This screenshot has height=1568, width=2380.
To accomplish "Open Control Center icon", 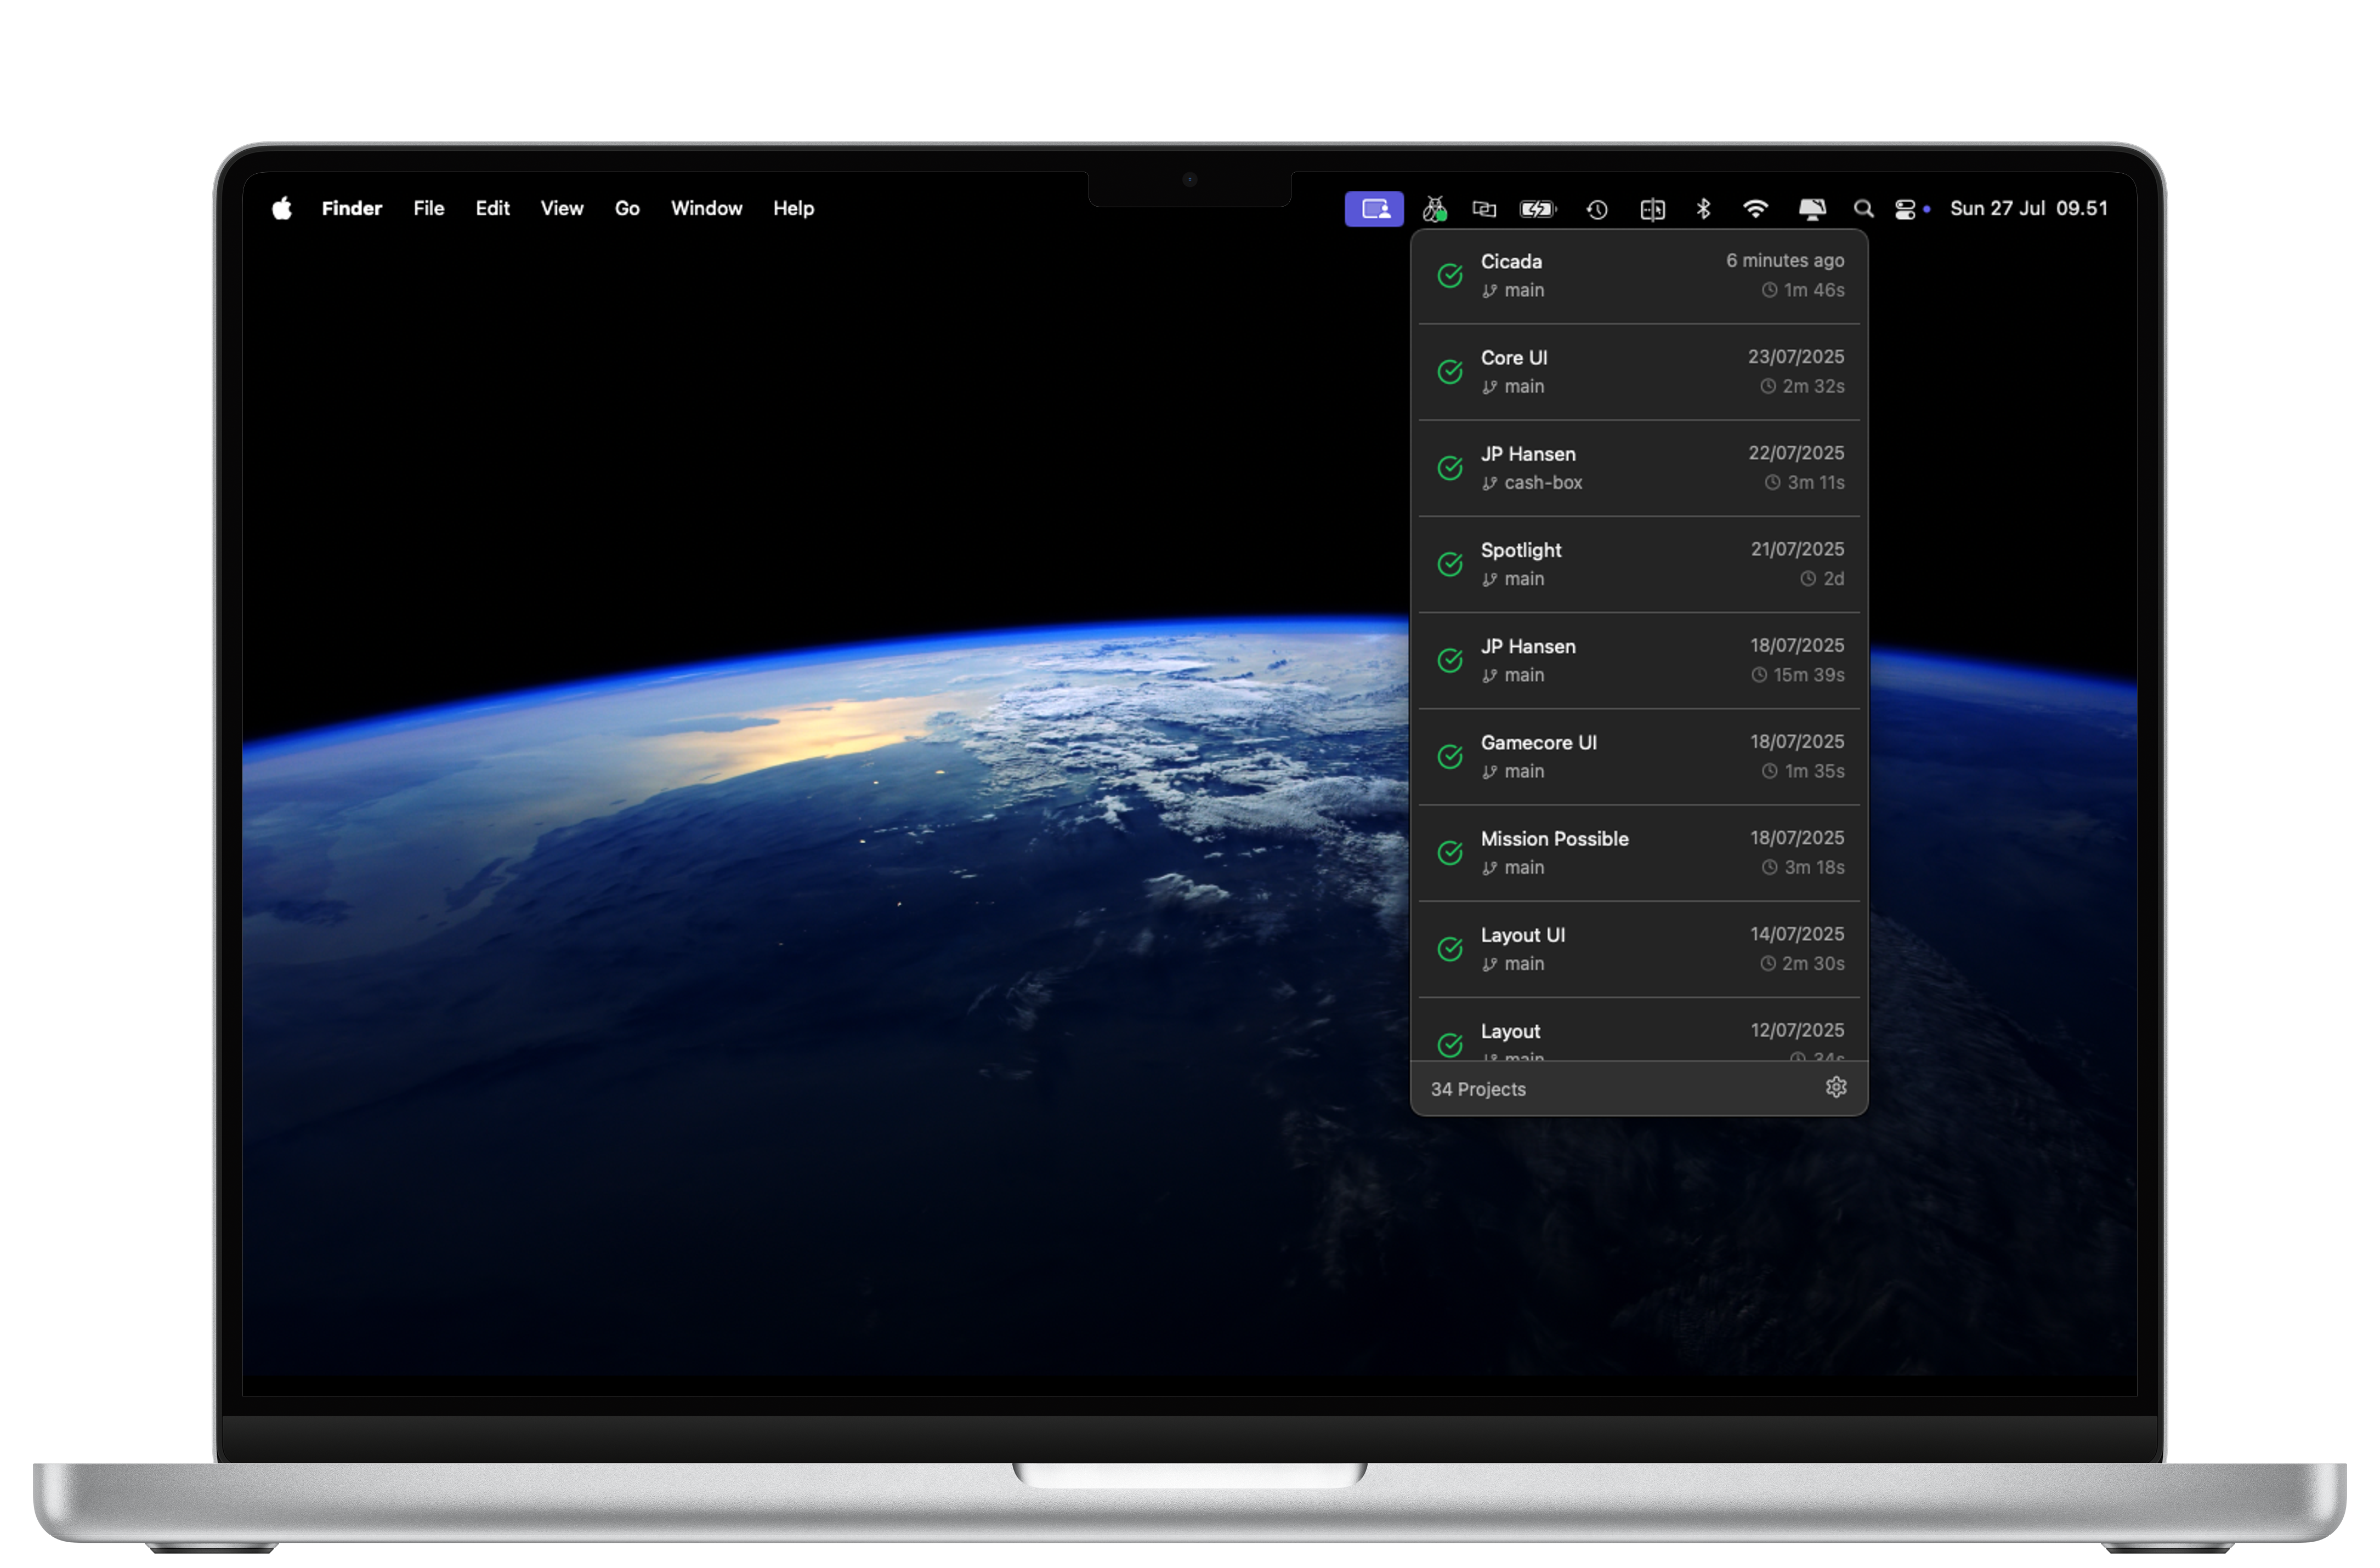I will 1906,209.
